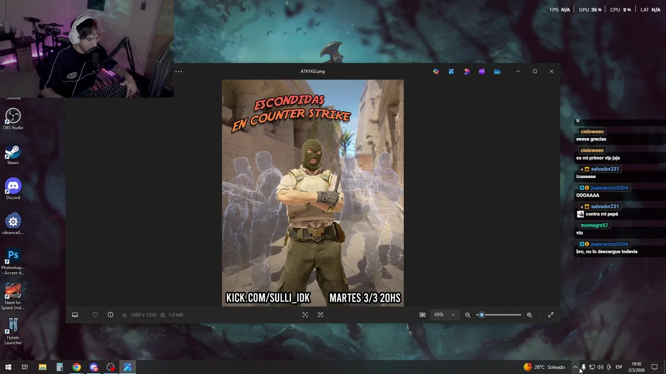Image resolution: width=666 pixels, height=374 pixels.
Task: Click the CPU 9% overlay readout
Action: (620, 10)
